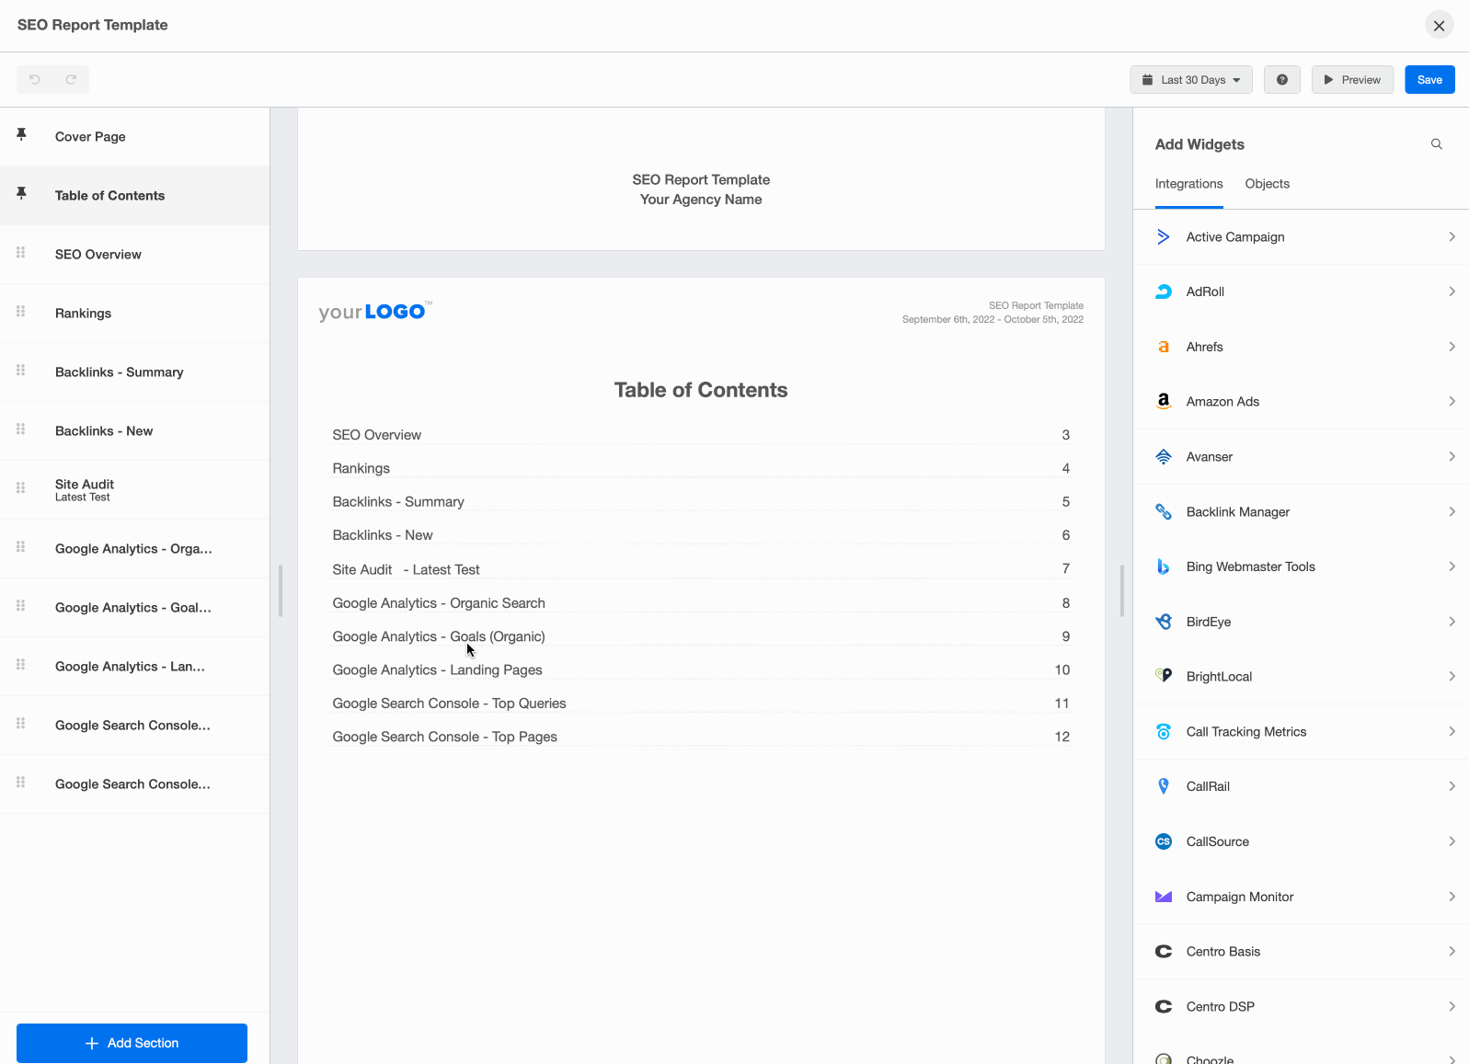The height and width of the screenshot is (1064, 1469).
Task: Select the Cover Page section
Action: tap(134, 137)
